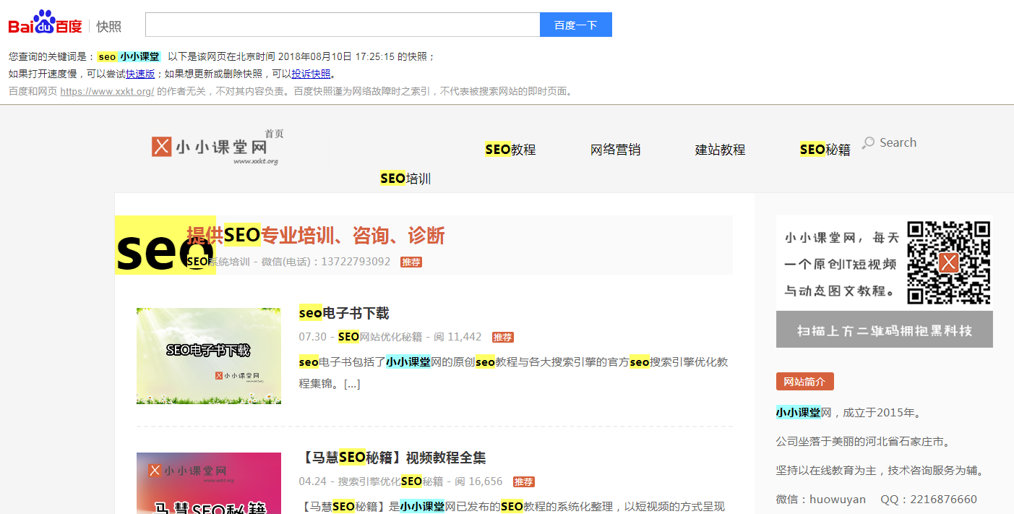Screen dimensions: 1014x514
Task: Click the 扫描上方二维码拥抱黑科技 banner
Action: 885,330
